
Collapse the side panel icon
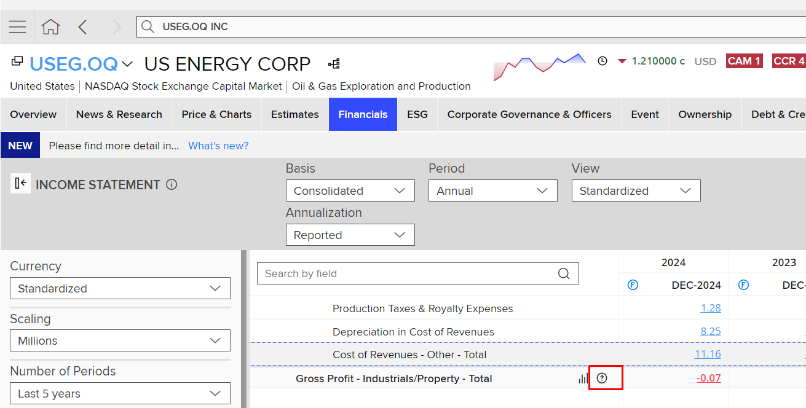(x=21, y=183)
